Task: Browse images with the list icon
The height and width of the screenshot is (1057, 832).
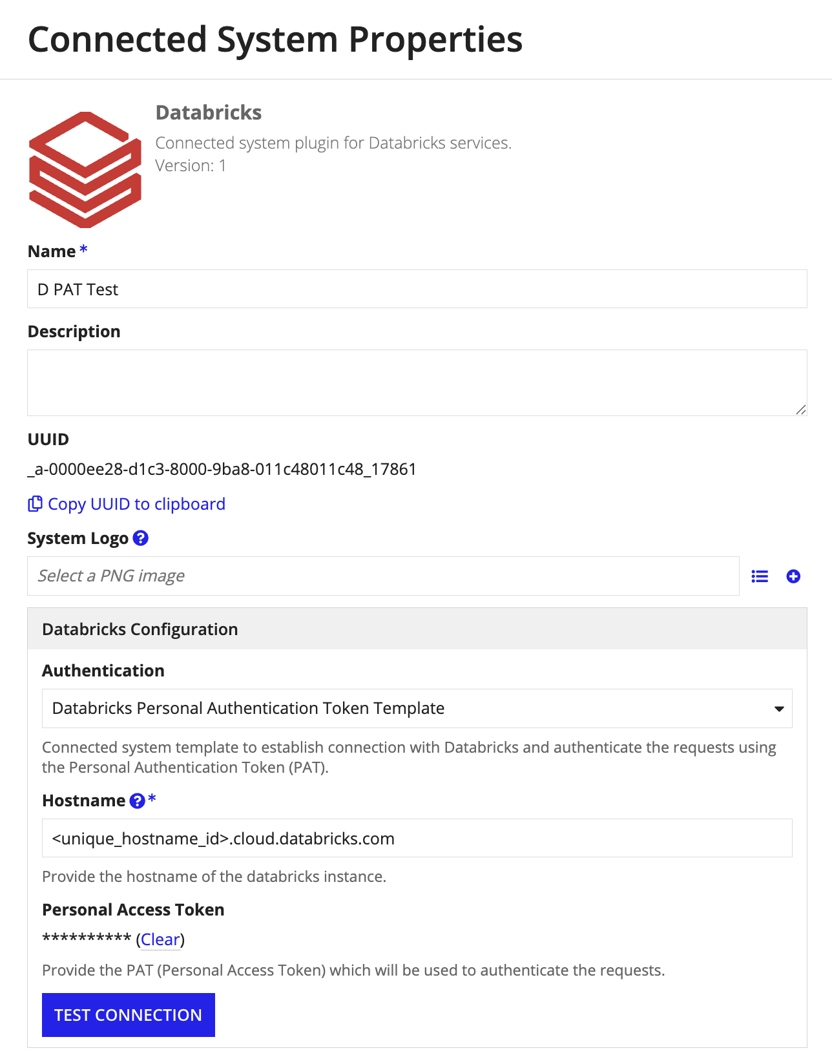Action: [x=760, y=576]
